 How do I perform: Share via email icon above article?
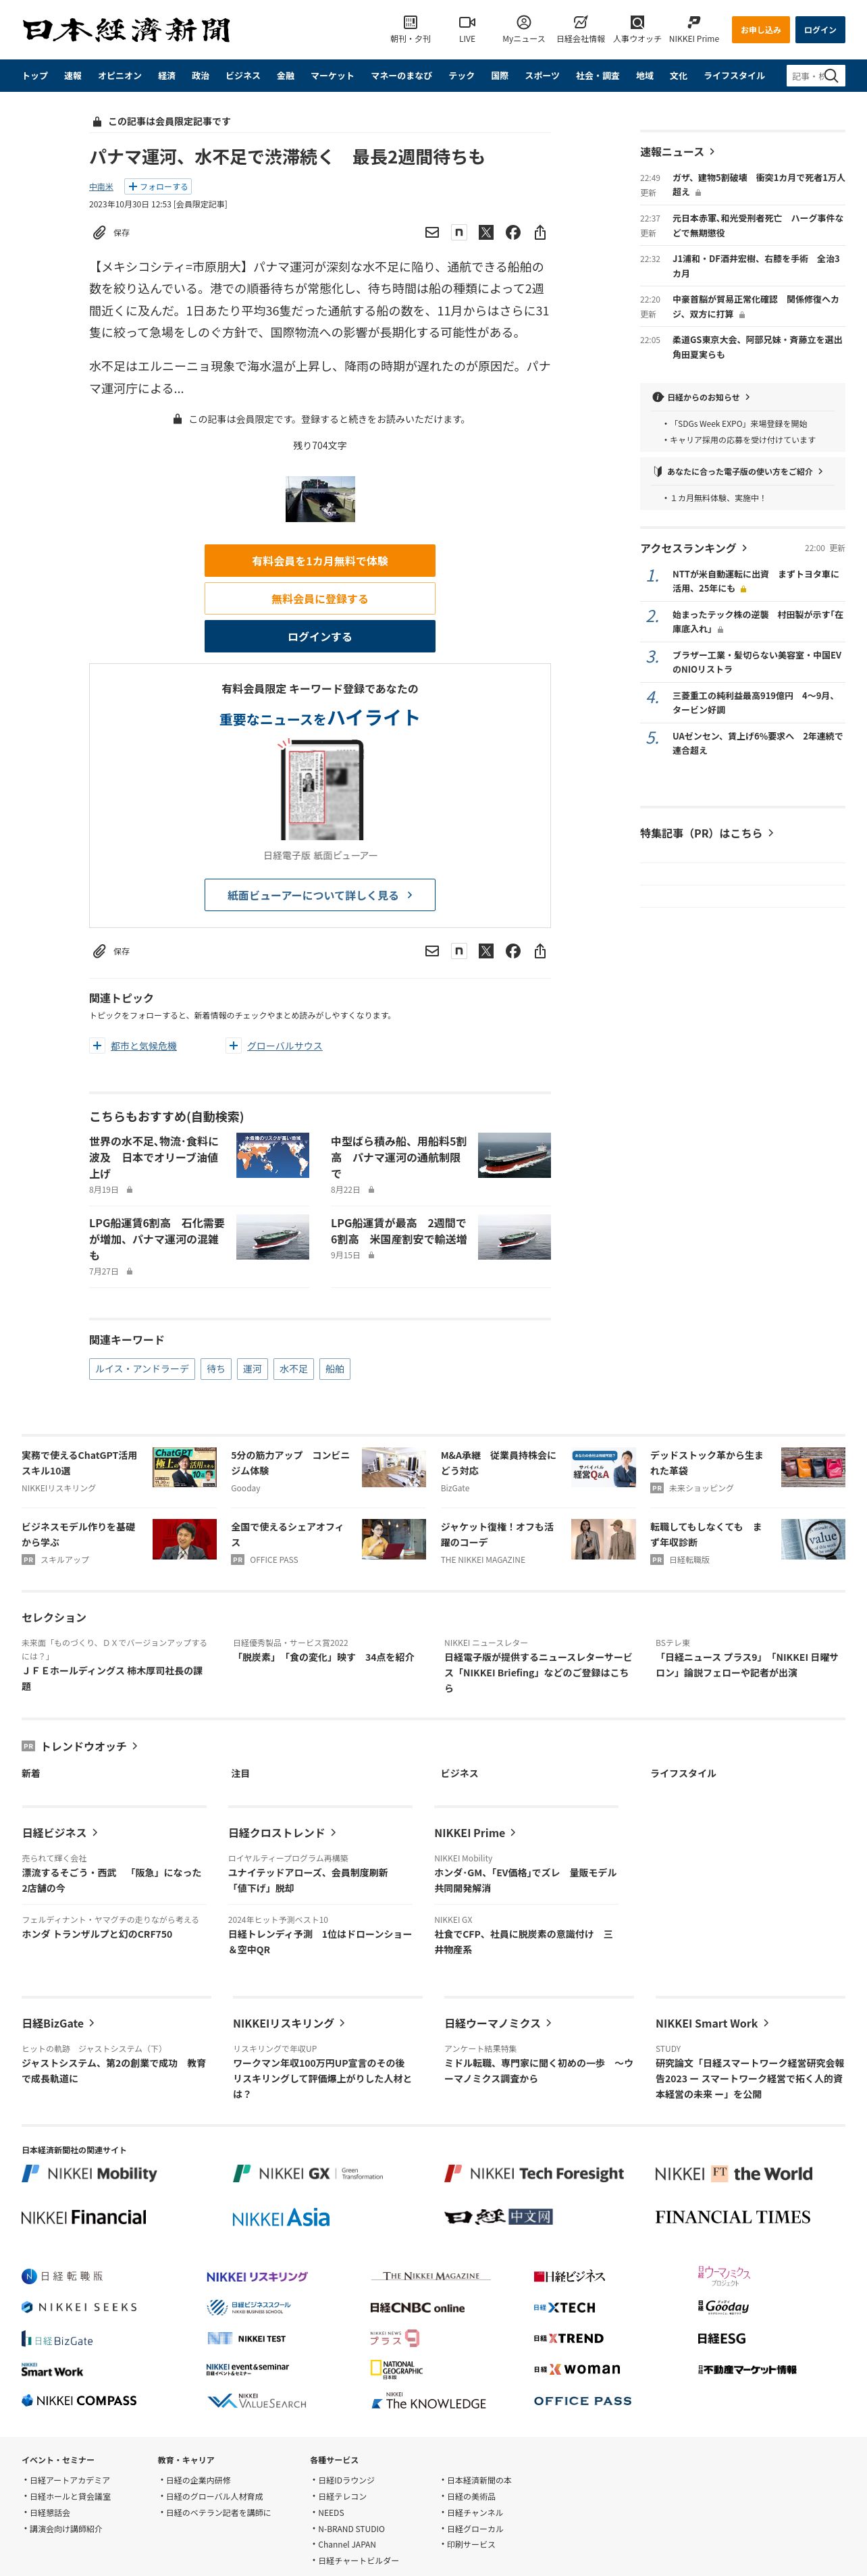[x=432, y=232]
